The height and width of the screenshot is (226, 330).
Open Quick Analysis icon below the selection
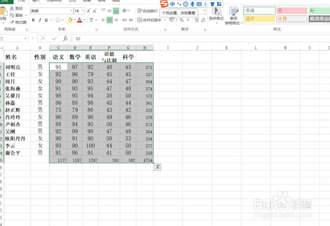point(157,167)
